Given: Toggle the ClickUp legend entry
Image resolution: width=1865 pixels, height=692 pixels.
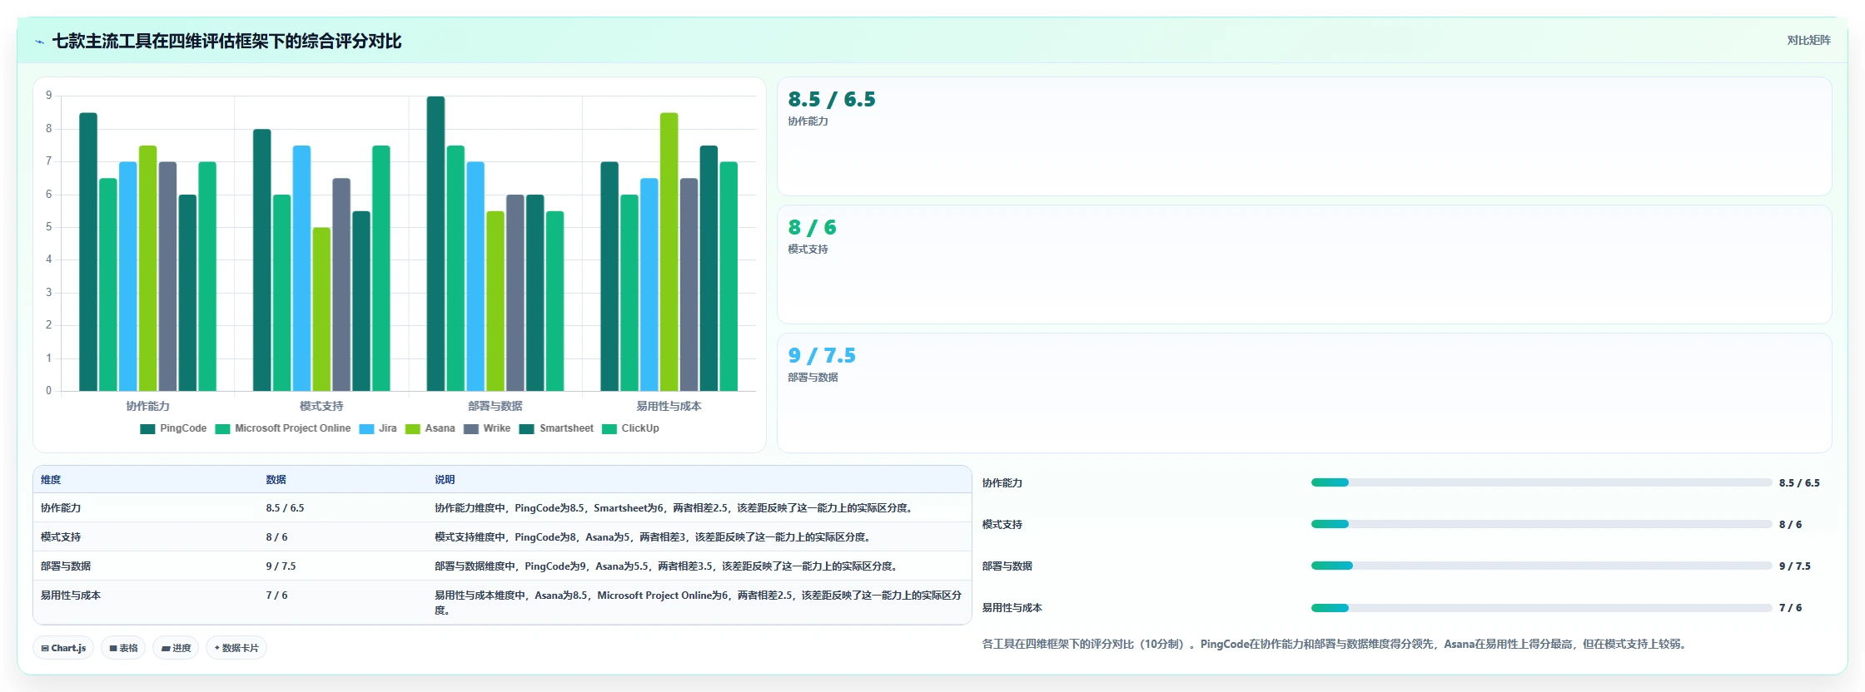Looking at the screenshot, I should click(x=630, y=428).
